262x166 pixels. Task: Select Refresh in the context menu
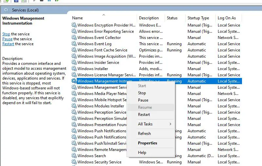click(x=144, y=134)
